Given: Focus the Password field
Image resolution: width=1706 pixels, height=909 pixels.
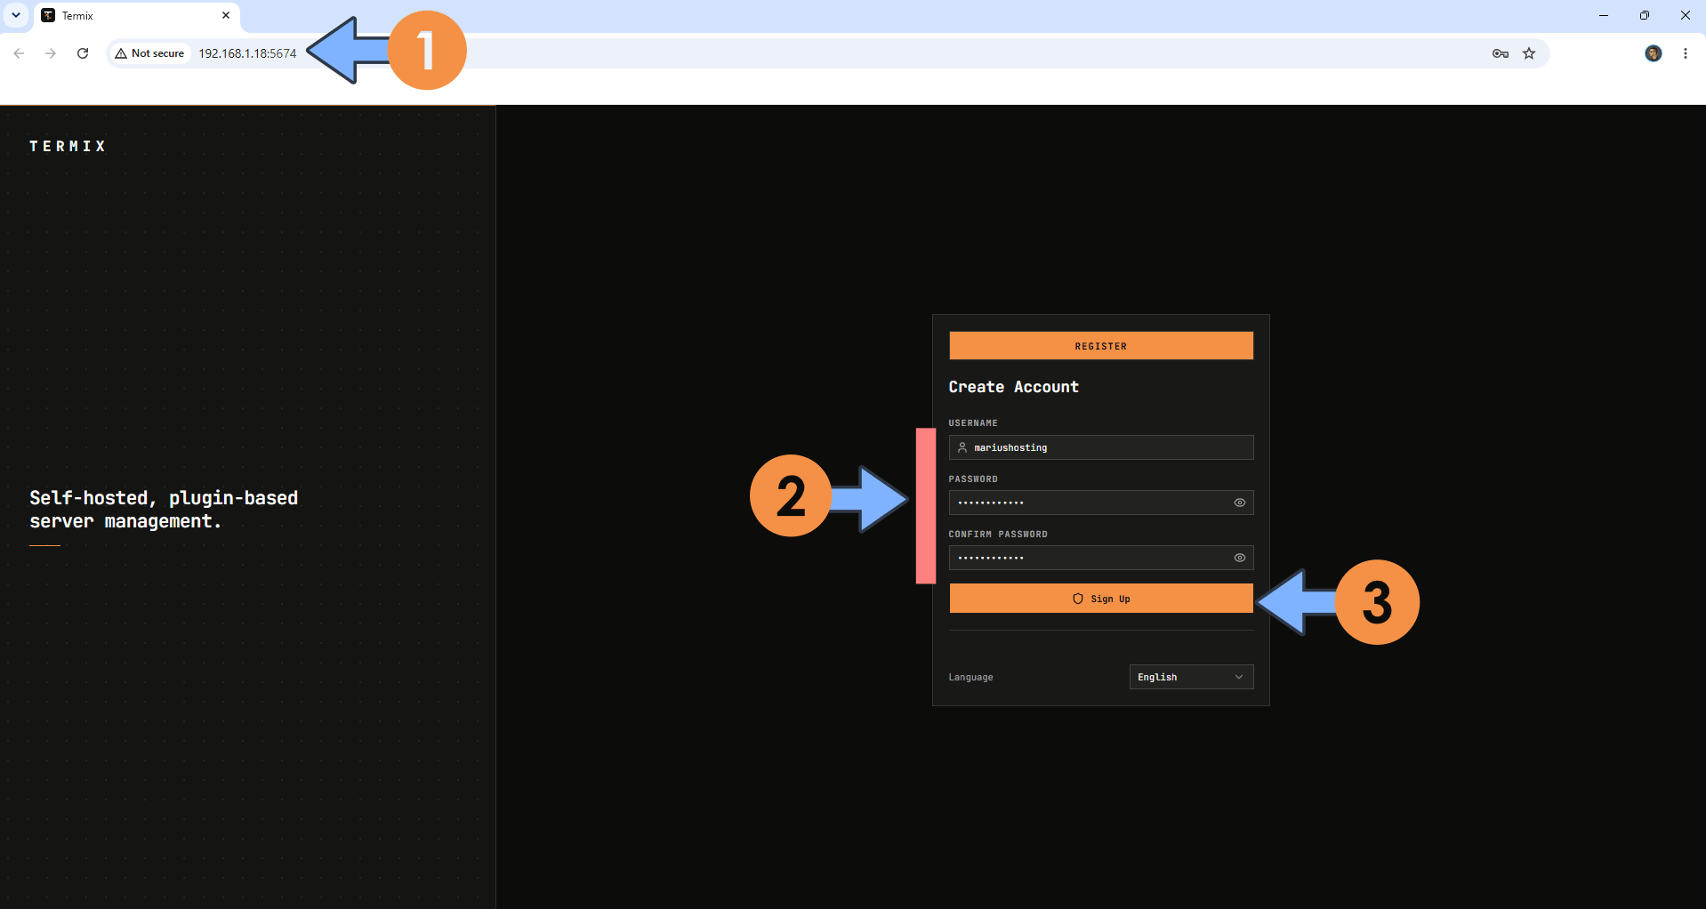Looking at the screenshot, I should tap(1101, 503).
